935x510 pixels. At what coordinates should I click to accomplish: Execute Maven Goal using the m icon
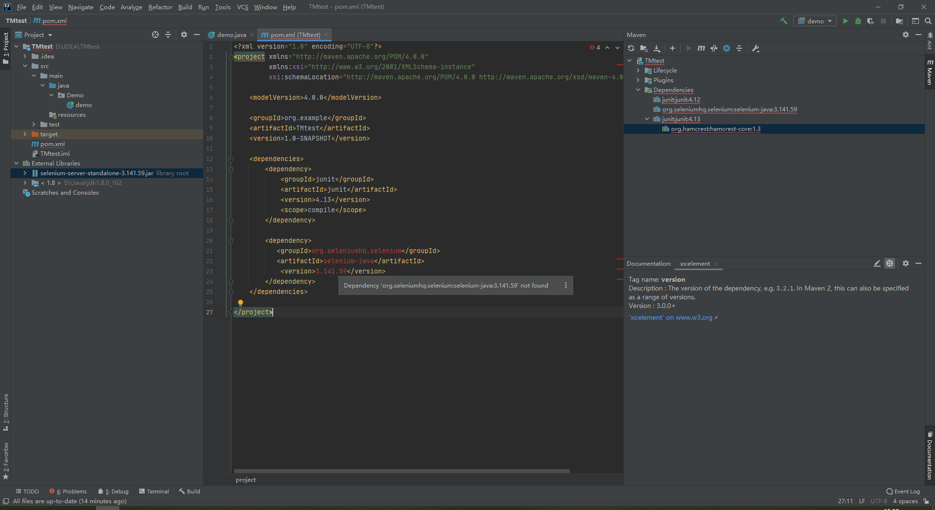pos(701,48)
